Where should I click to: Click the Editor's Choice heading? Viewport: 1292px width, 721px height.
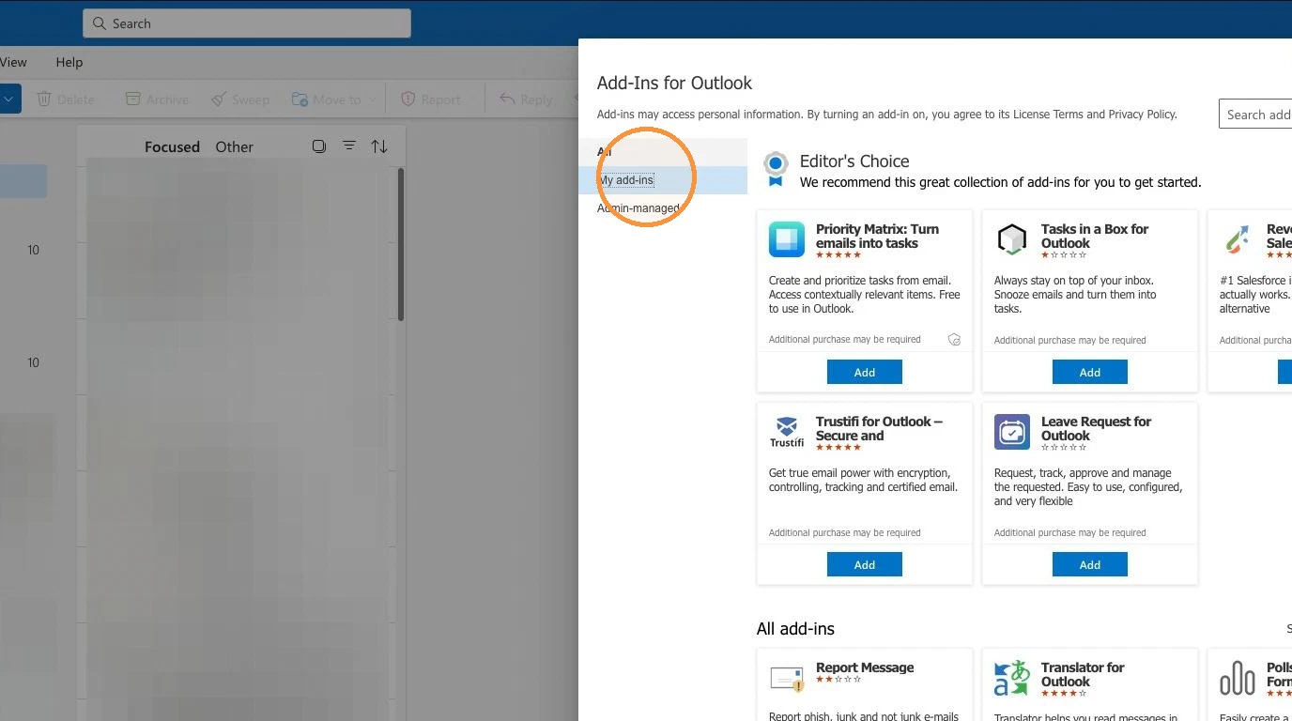click(854, 161)
